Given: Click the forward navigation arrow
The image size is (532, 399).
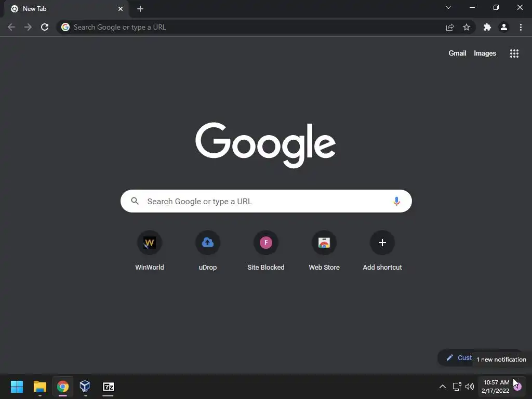Looking at the screenshot, I should click(28, 27).
